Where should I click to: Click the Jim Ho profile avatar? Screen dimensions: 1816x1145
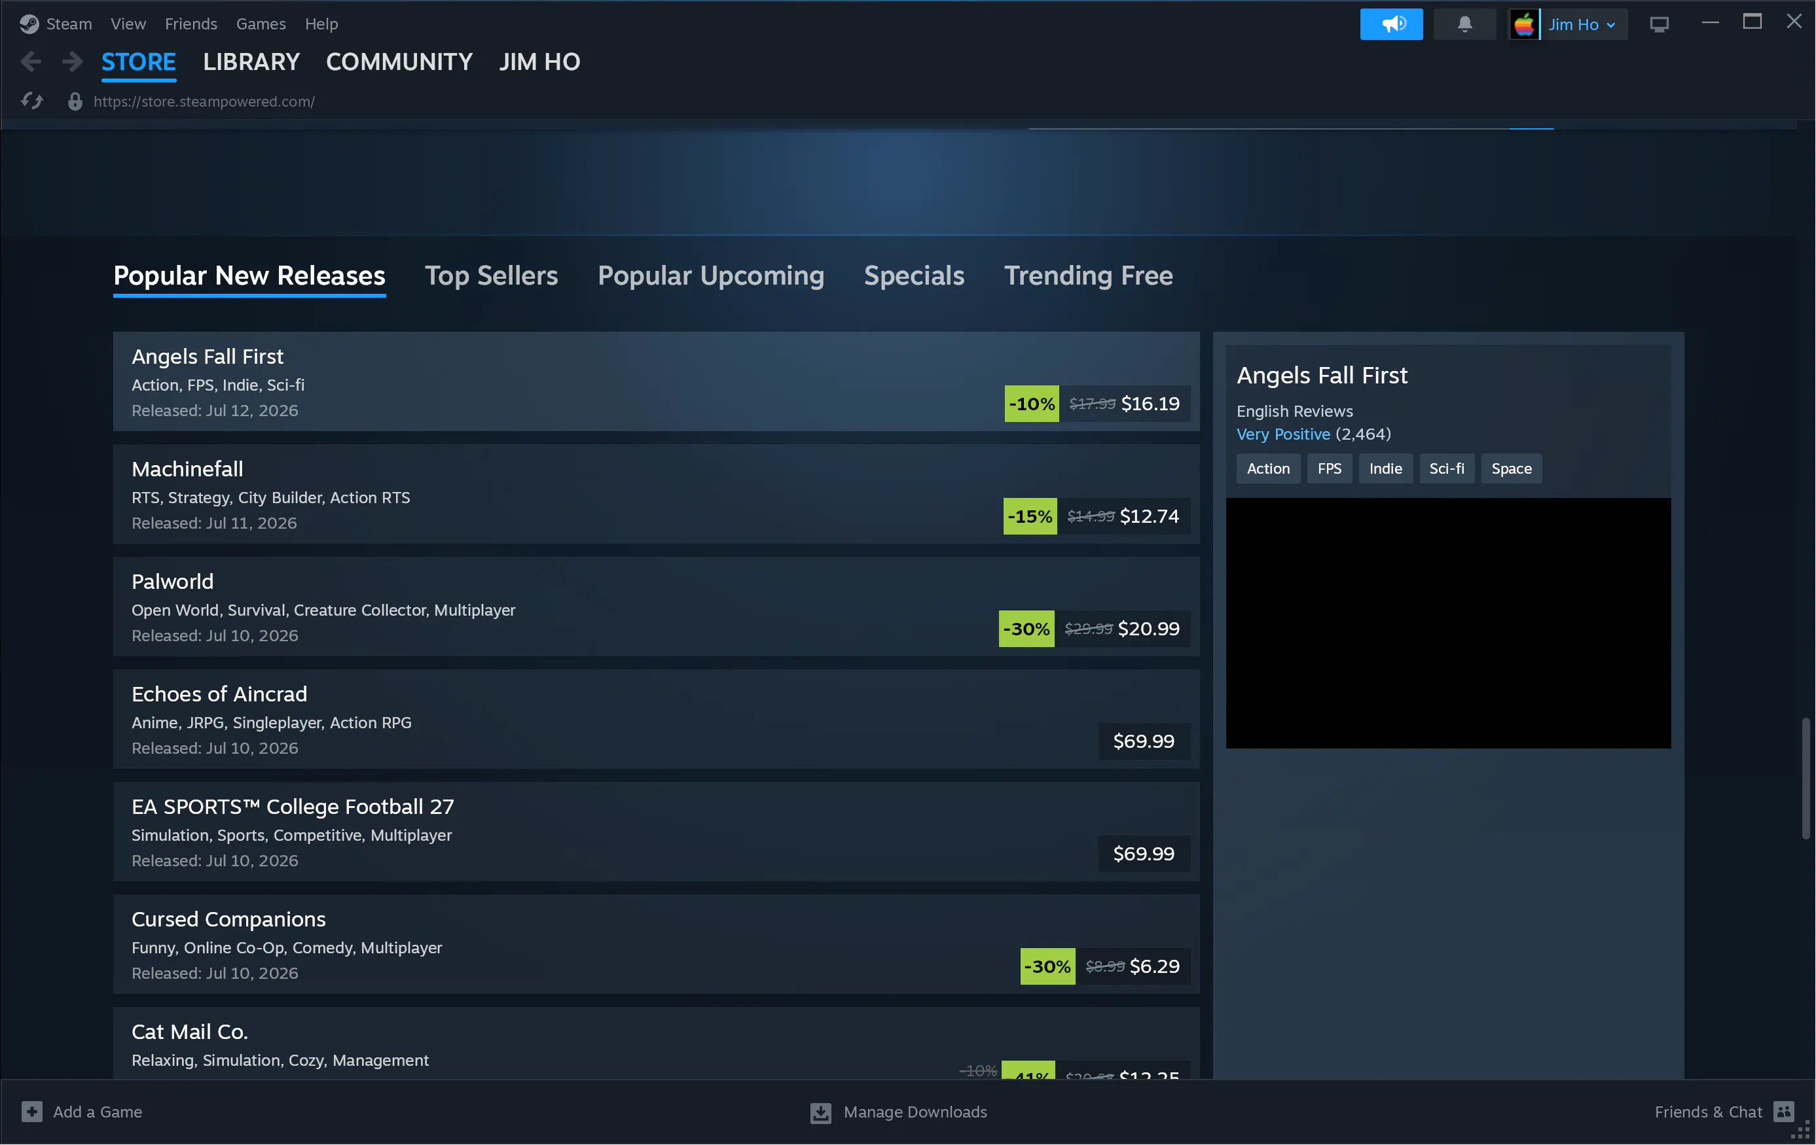click(1523, 24)
